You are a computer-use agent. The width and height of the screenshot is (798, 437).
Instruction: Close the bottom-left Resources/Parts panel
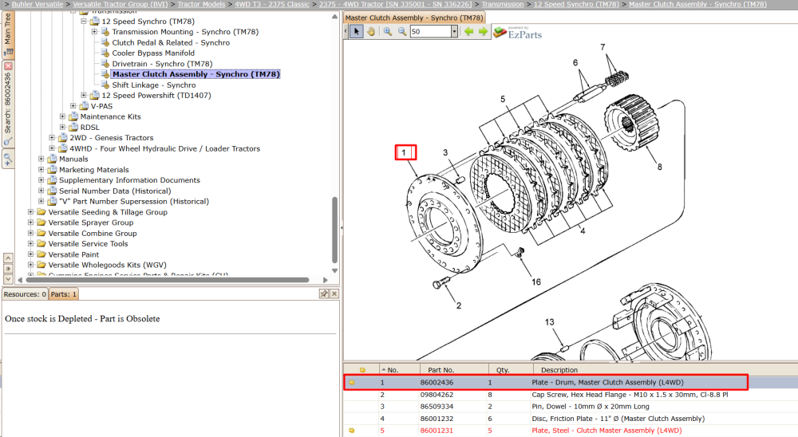point(334,293)
